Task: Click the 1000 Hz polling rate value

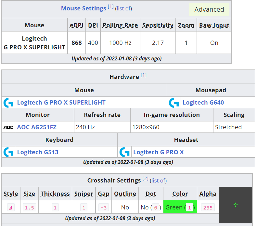Action: pos(120,43)
